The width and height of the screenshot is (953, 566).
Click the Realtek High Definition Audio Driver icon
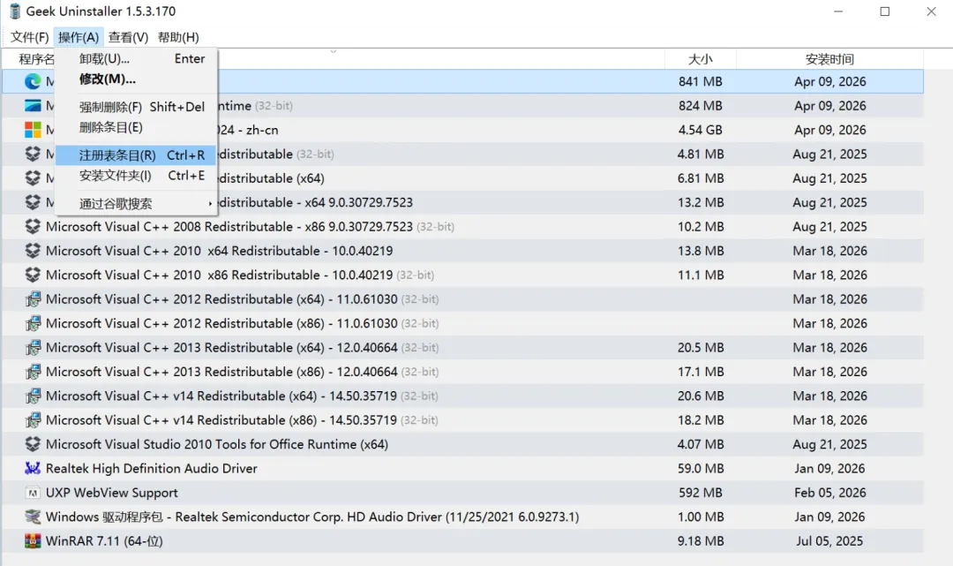click(33, 468)
